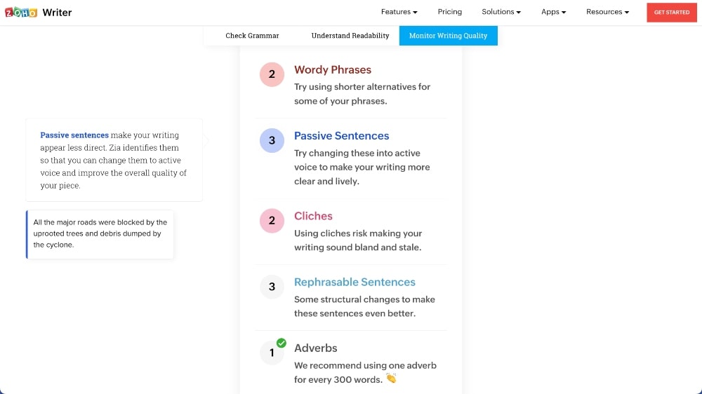Open the Pricing page link
The height and width of the screenshot is (394, 702).
pyautogui.click(x=450, y=12)
